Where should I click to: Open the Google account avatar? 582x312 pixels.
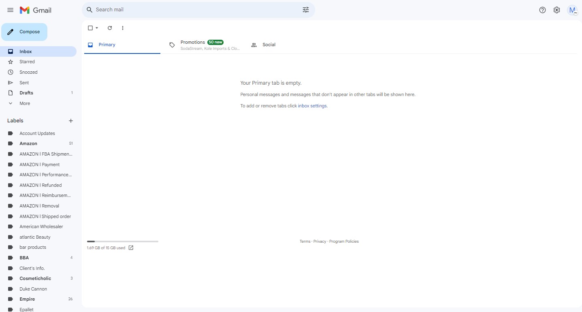[x=573, y=10]
